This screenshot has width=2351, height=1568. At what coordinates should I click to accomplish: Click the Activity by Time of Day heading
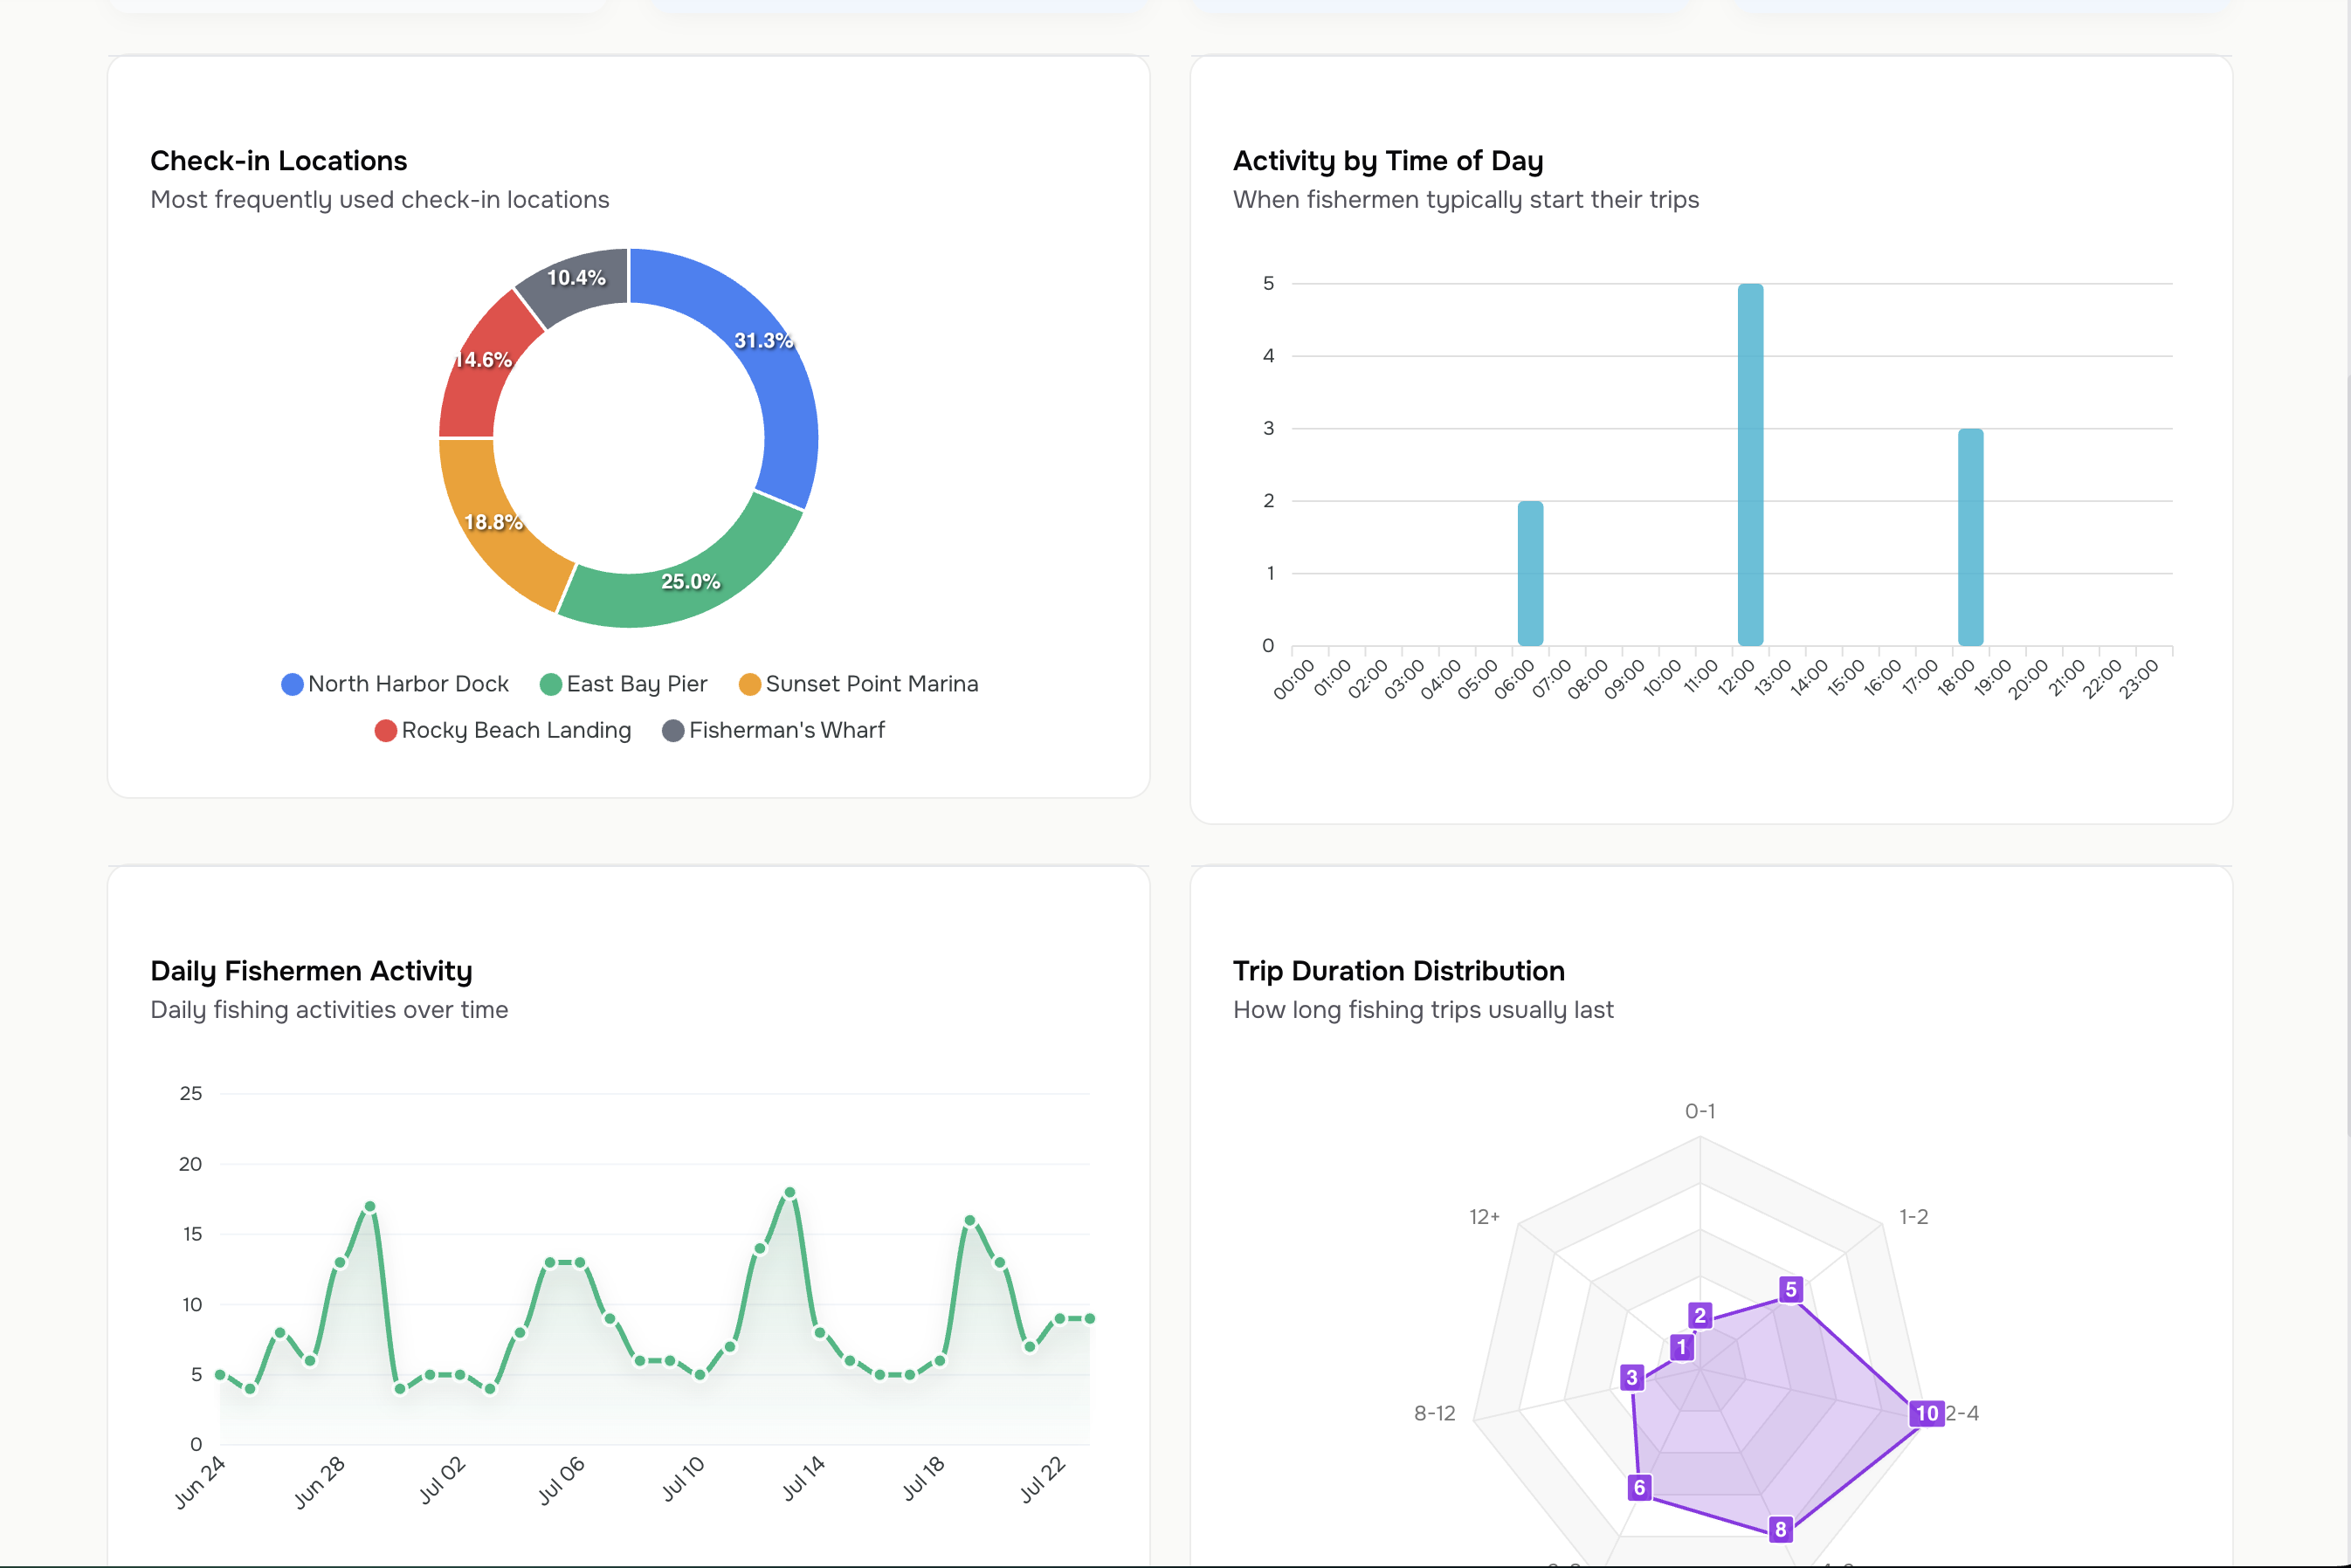pos(1388,161)
